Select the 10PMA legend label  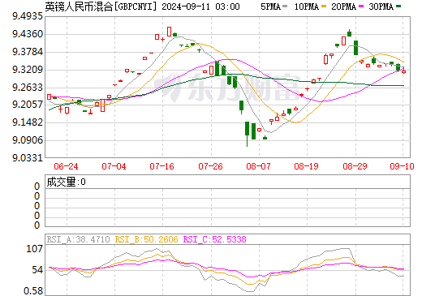[306, 6]
